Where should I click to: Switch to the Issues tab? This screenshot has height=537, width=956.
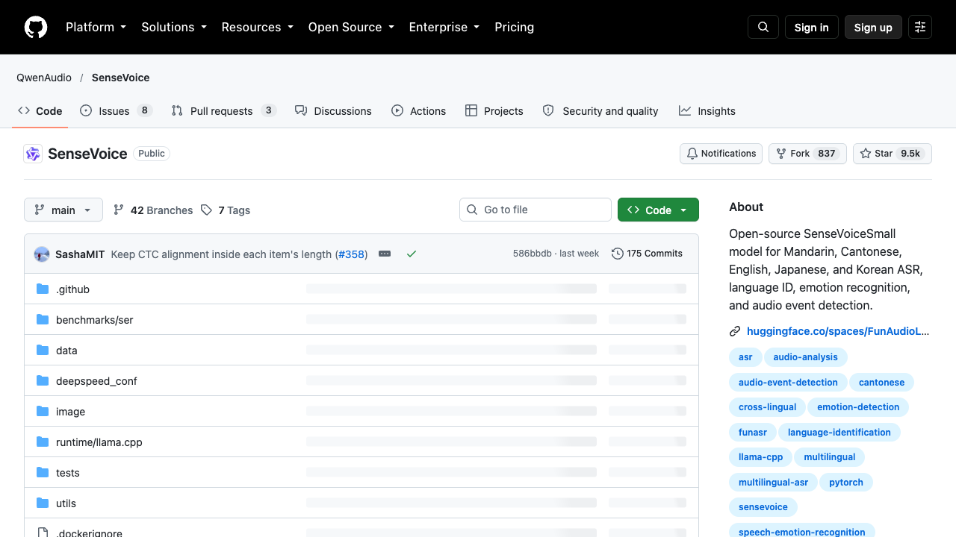point(116,111)
